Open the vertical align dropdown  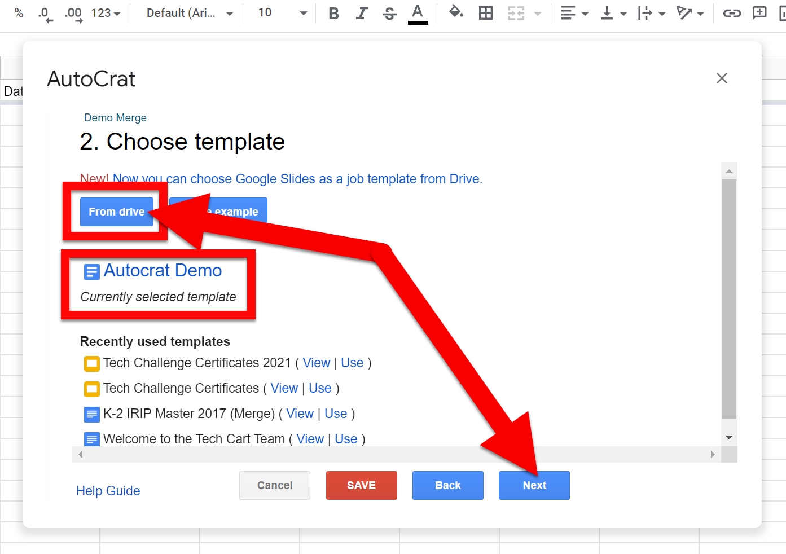(614, 13)
